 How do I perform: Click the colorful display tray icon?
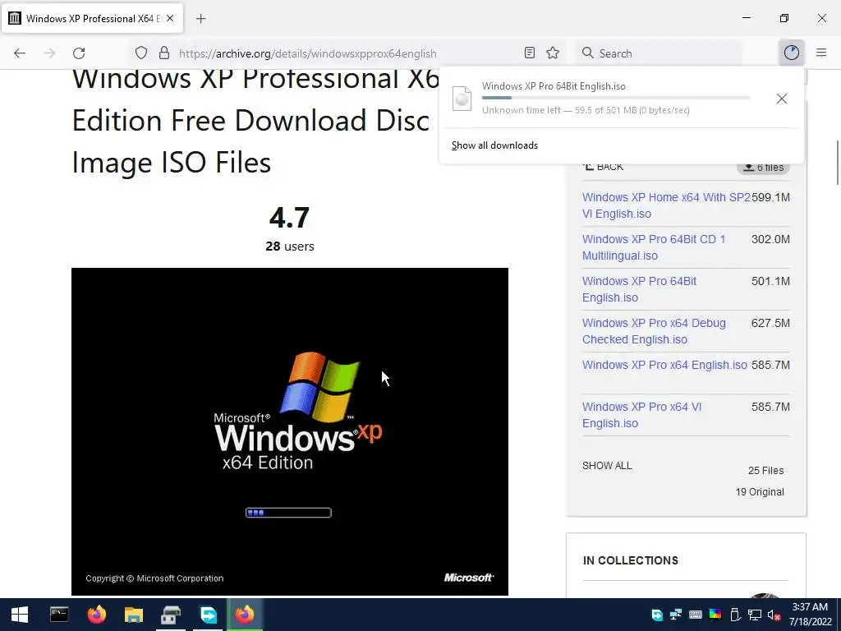[x=715, y=615]
